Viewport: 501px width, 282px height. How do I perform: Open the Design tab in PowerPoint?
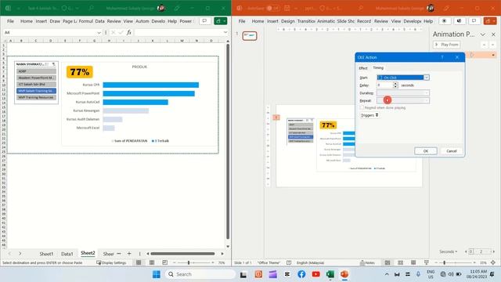[288, 21]
